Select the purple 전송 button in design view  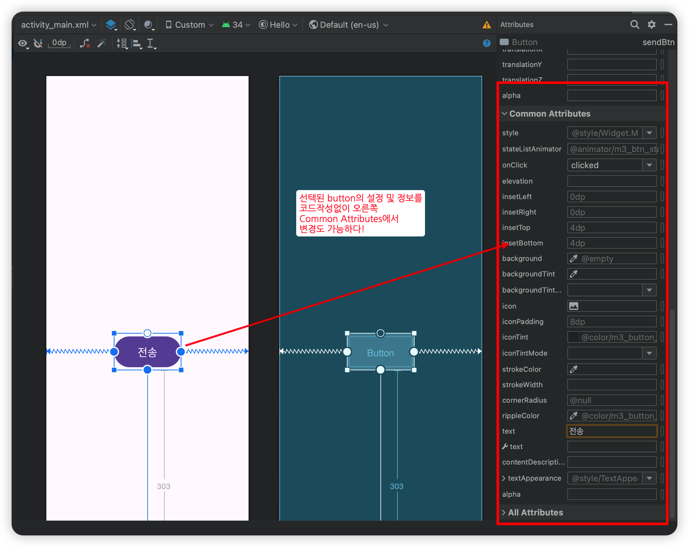pos(147,352)
